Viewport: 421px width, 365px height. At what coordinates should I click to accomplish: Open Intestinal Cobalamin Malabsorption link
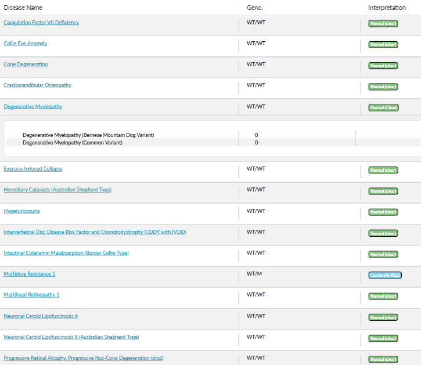tap(66, 253)
